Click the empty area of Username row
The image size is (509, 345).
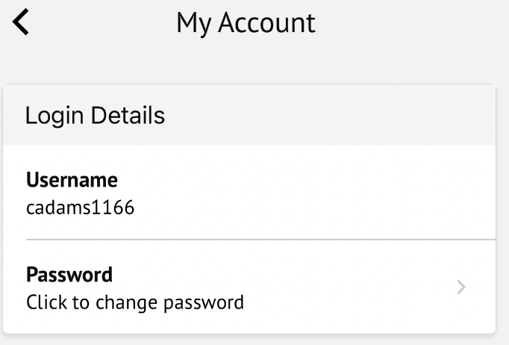[336, 193]
